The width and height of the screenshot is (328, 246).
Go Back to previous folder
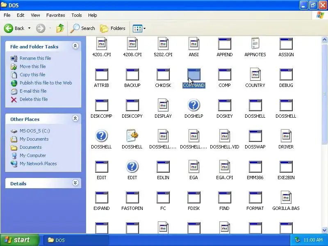coord(14,28)
